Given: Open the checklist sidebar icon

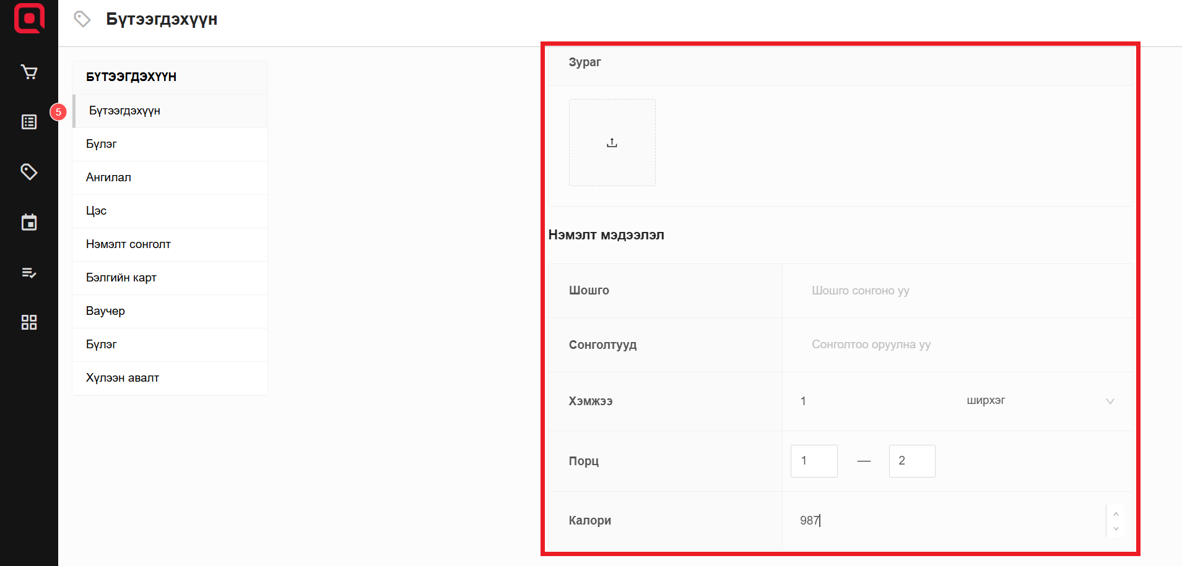Looking at the screenshot, I should tap(29, 273).
